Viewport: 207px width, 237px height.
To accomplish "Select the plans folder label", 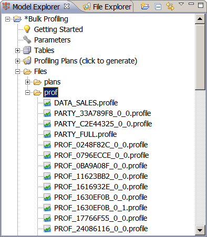I will coord(53,82).
